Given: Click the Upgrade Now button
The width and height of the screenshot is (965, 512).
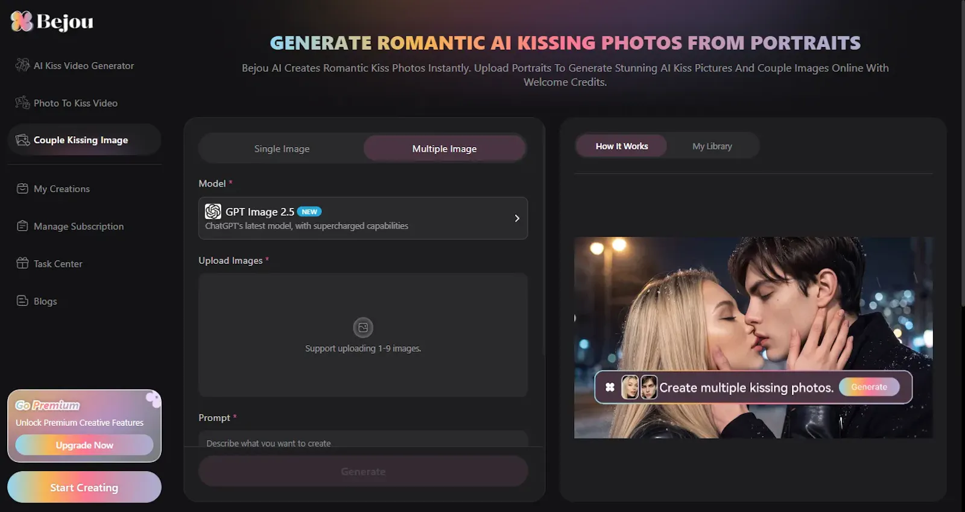Looking at the screenshot, I should (x=84, y=445).
